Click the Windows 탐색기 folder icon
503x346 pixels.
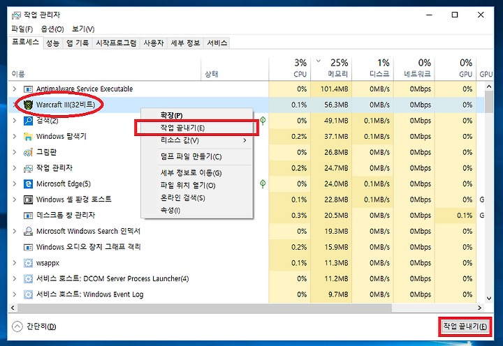coord(28,137)
